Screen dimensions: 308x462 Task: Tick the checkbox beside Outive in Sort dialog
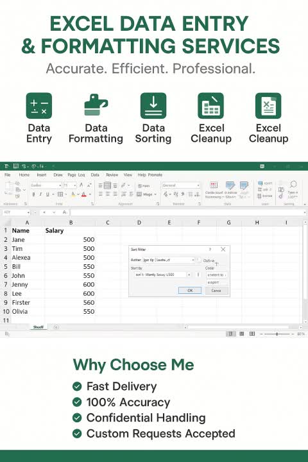tap(200, 260)
